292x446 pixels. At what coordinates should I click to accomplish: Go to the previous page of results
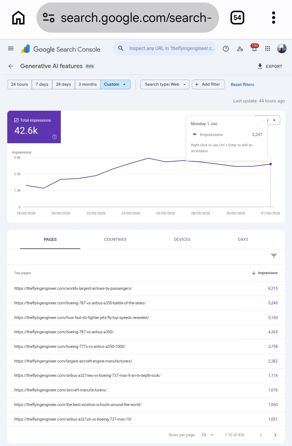click(261, 435)
